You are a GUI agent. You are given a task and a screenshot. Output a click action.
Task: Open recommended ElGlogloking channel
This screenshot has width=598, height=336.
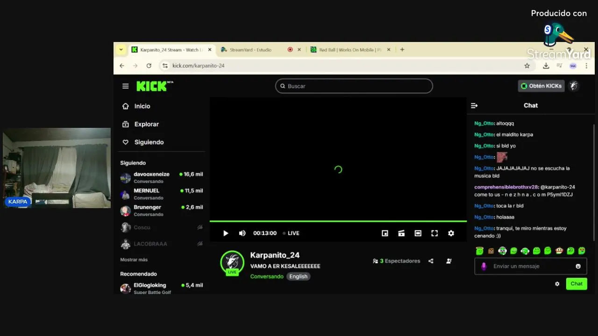[161, 288]
